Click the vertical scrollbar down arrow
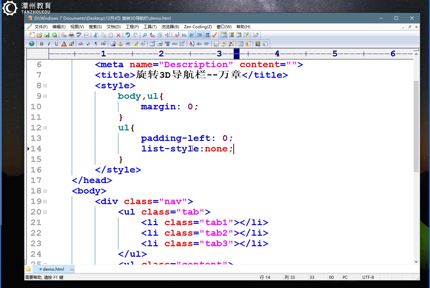The width and height of the screenshot is (430, 288). tap(416, 262)
